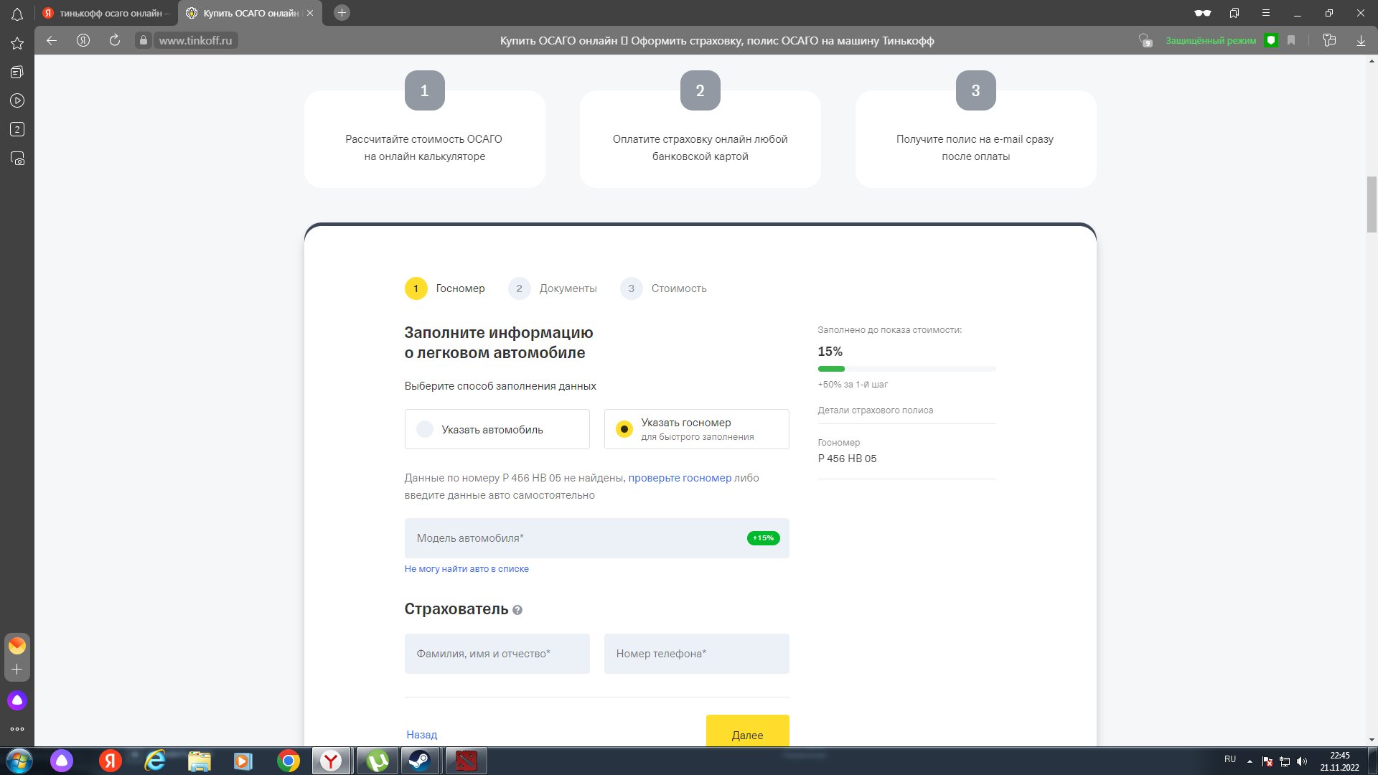Click the vertical page scrollbar thumb

[x=1372, y=205]
